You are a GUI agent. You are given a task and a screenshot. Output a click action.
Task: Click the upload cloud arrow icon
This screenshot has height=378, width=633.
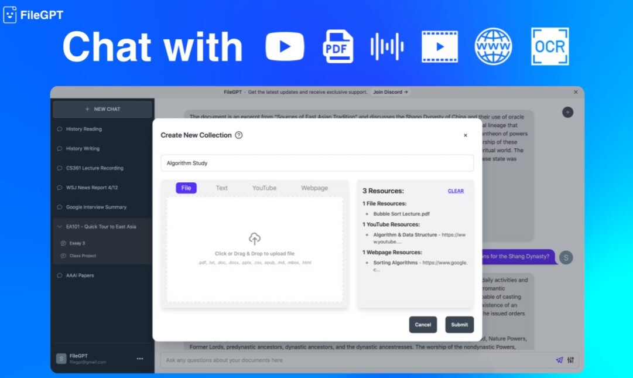(254, 239)
